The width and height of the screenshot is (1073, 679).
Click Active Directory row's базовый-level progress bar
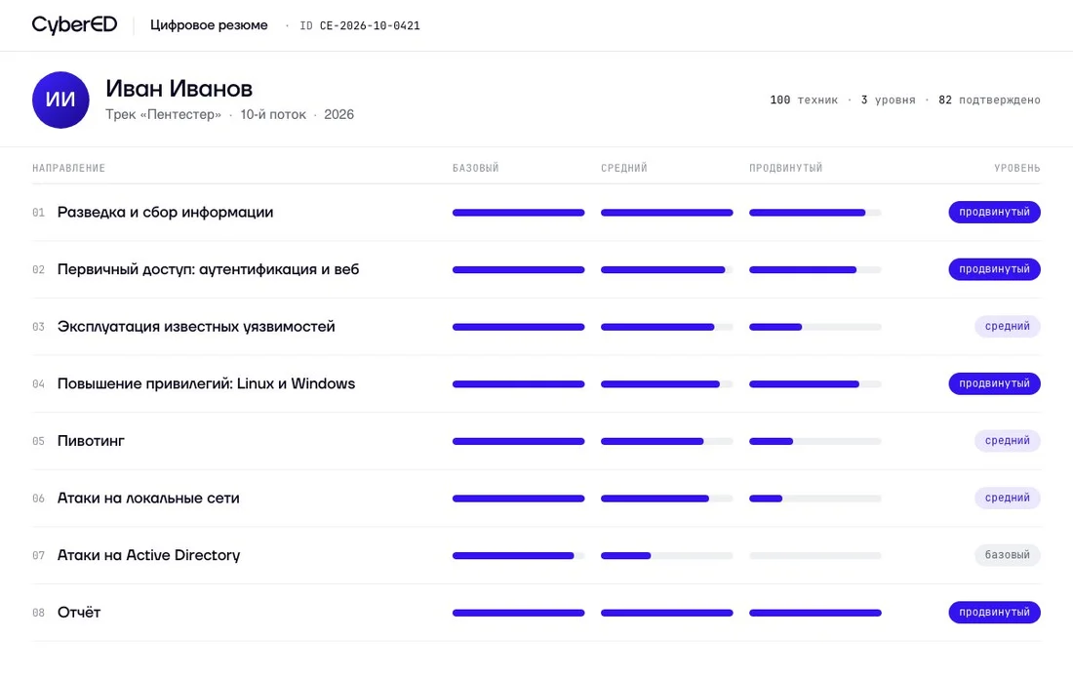point(518,556)
